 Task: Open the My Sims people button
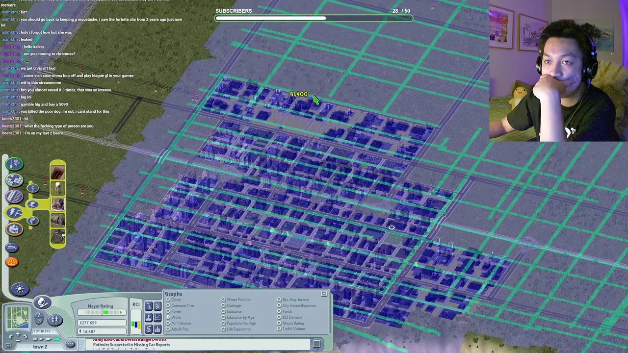click(55, 320)
